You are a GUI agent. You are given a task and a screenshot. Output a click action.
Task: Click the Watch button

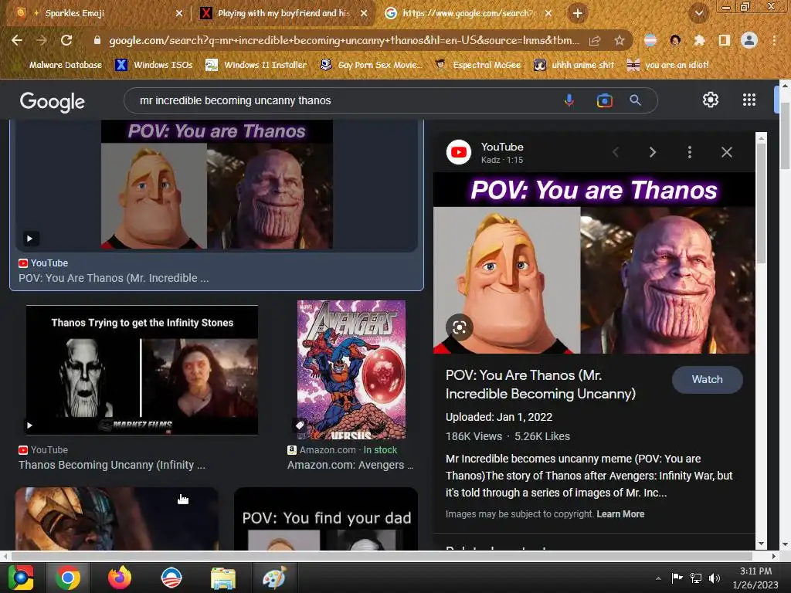(707, 379)
